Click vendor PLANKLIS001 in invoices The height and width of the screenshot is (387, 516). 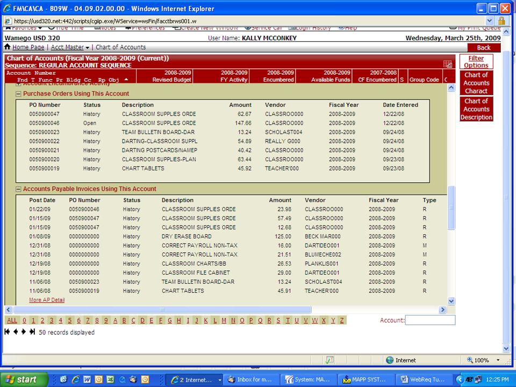(321, 263)
